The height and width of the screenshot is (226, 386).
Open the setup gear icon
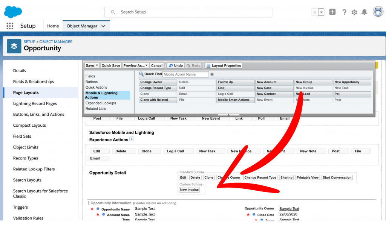[x=354, y=12]
